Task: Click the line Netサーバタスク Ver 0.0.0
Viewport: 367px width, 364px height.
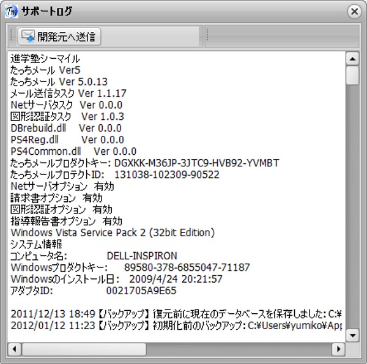Action: point(67,105)
